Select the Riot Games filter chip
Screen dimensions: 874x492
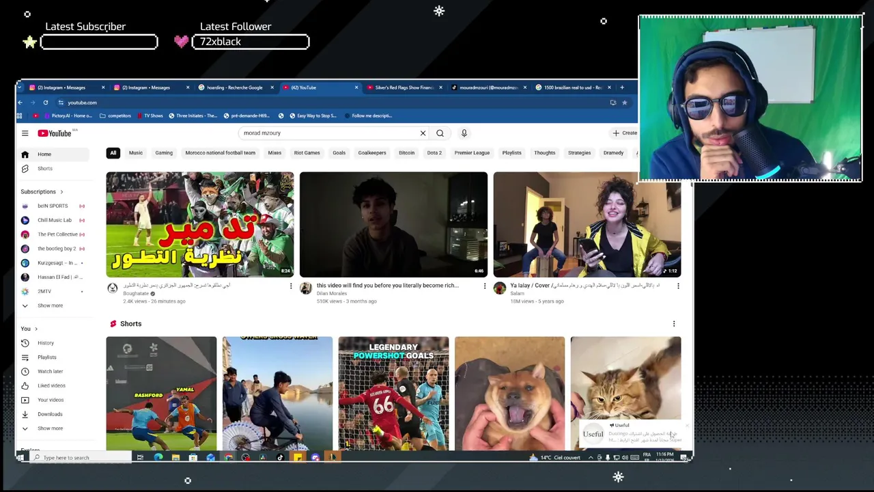(x=307, y=153)
